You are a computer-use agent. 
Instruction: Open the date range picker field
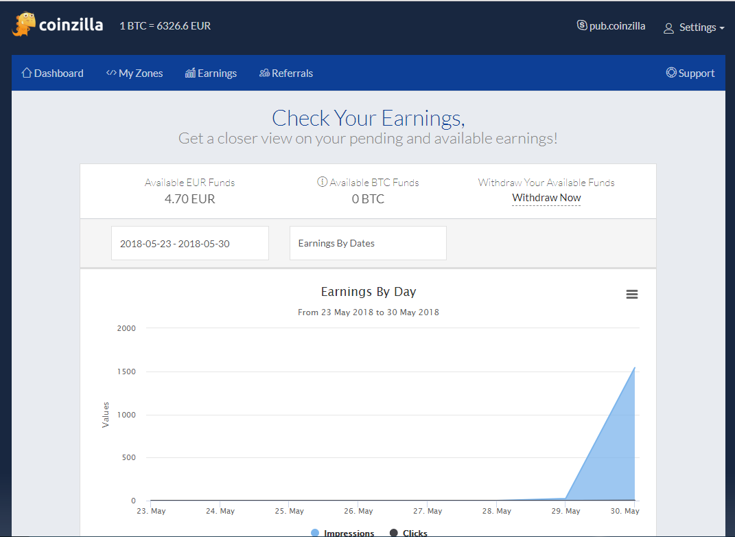[x=190, y=243]
